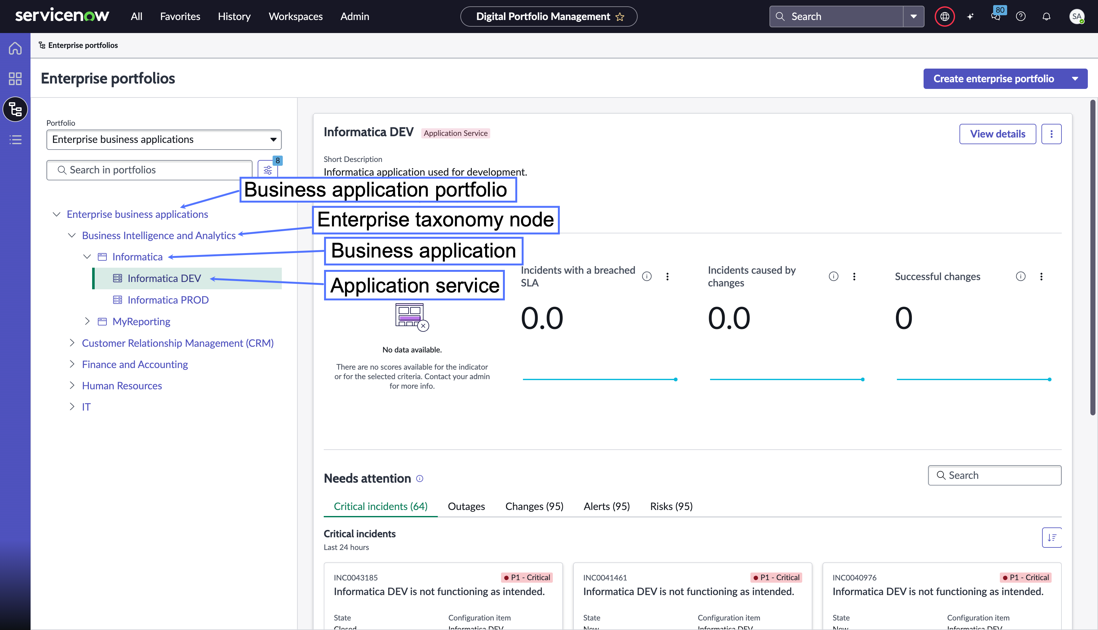
Task: Open the Portfolio dropdown
Action: tap(164, 139)
